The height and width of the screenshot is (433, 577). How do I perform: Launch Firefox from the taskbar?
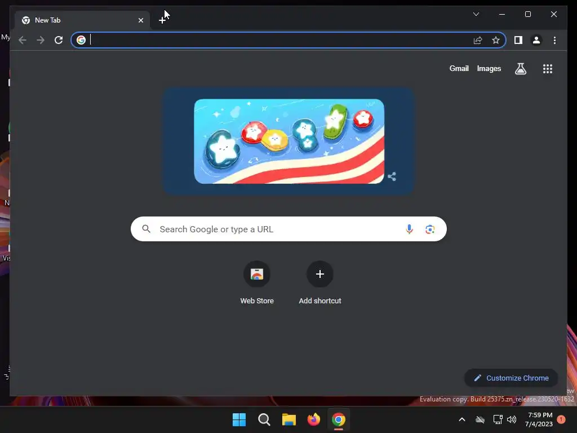313,419
